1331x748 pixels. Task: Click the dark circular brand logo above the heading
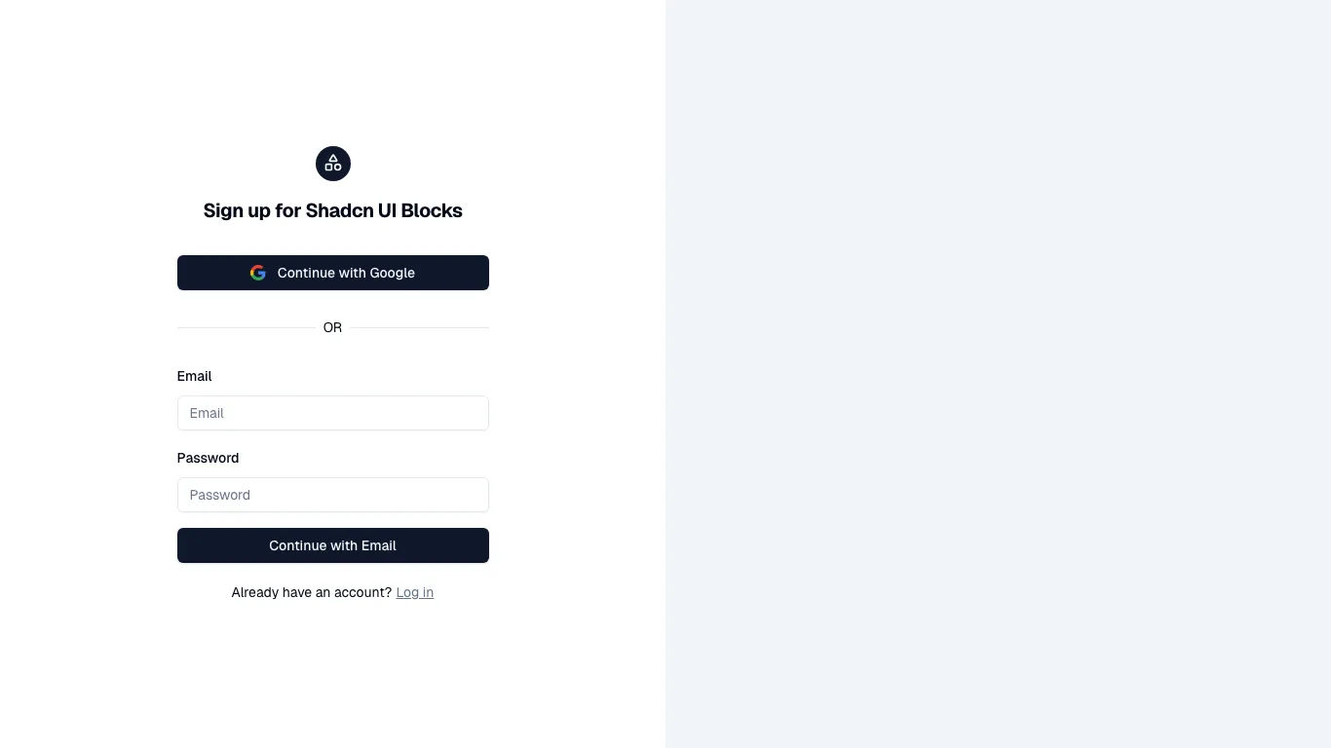pyautogui.click(x=332, y=164)
